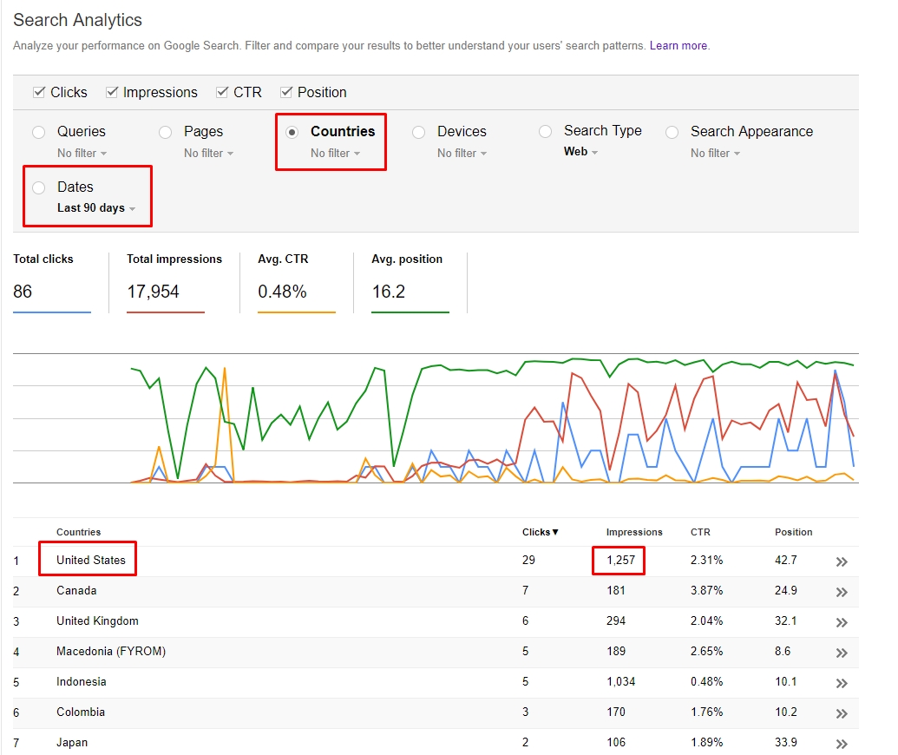Expand the Last 90 days dropdown
The width and height of the screenshot is (898, 755).
pos(96,208)
